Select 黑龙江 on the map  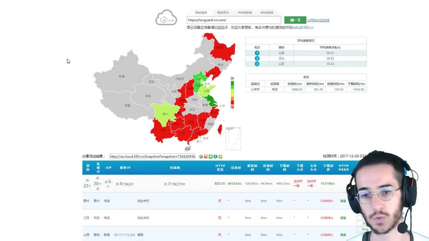click(x=220, y=48)
